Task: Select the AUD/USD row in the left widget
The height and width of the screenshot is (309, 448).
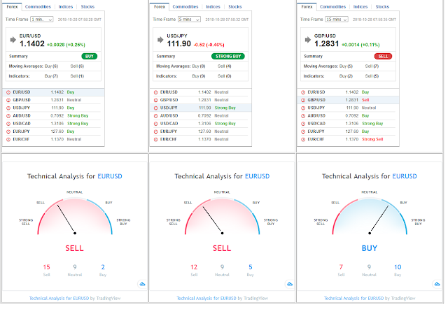Action: (x=53, y=117)
